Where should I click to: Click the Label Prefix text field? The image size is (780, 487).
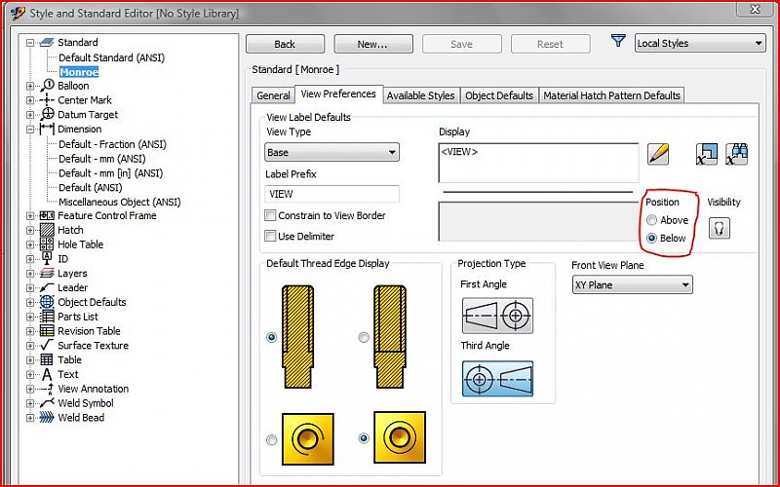pos(331,194)
